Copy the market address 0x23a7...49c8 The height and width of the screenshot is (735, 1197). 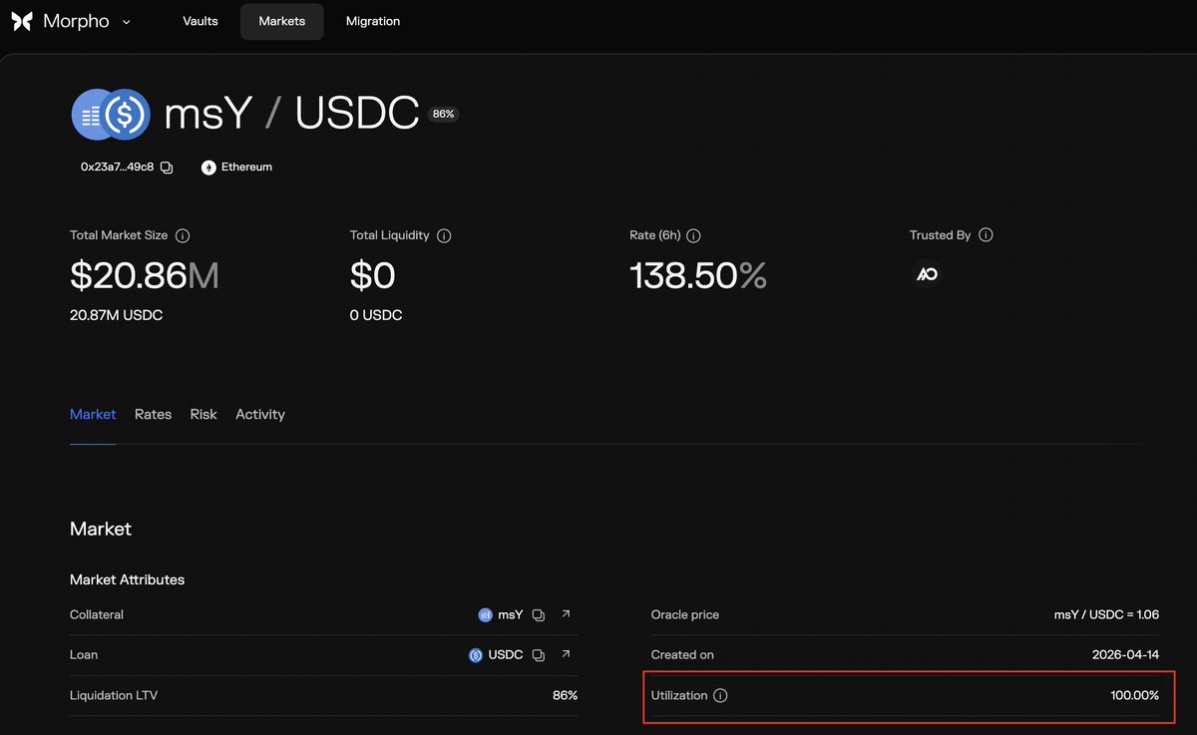(x=167, y=168)
